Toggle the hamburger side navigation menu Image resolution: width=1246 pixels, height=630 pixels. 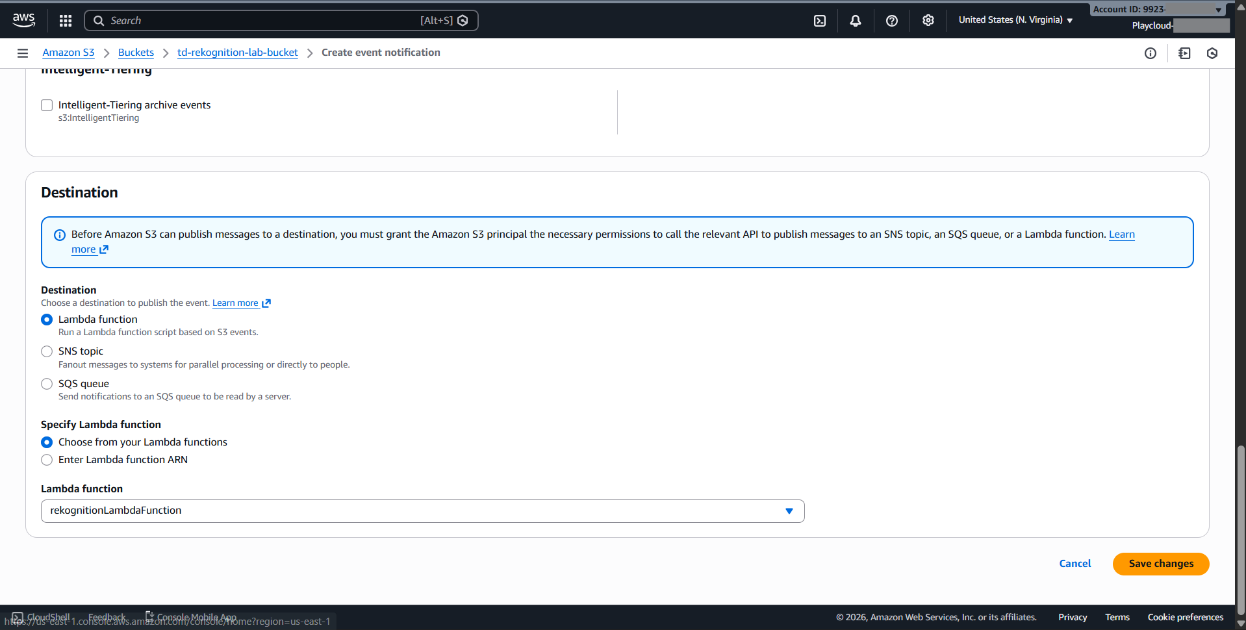(23, 53)
